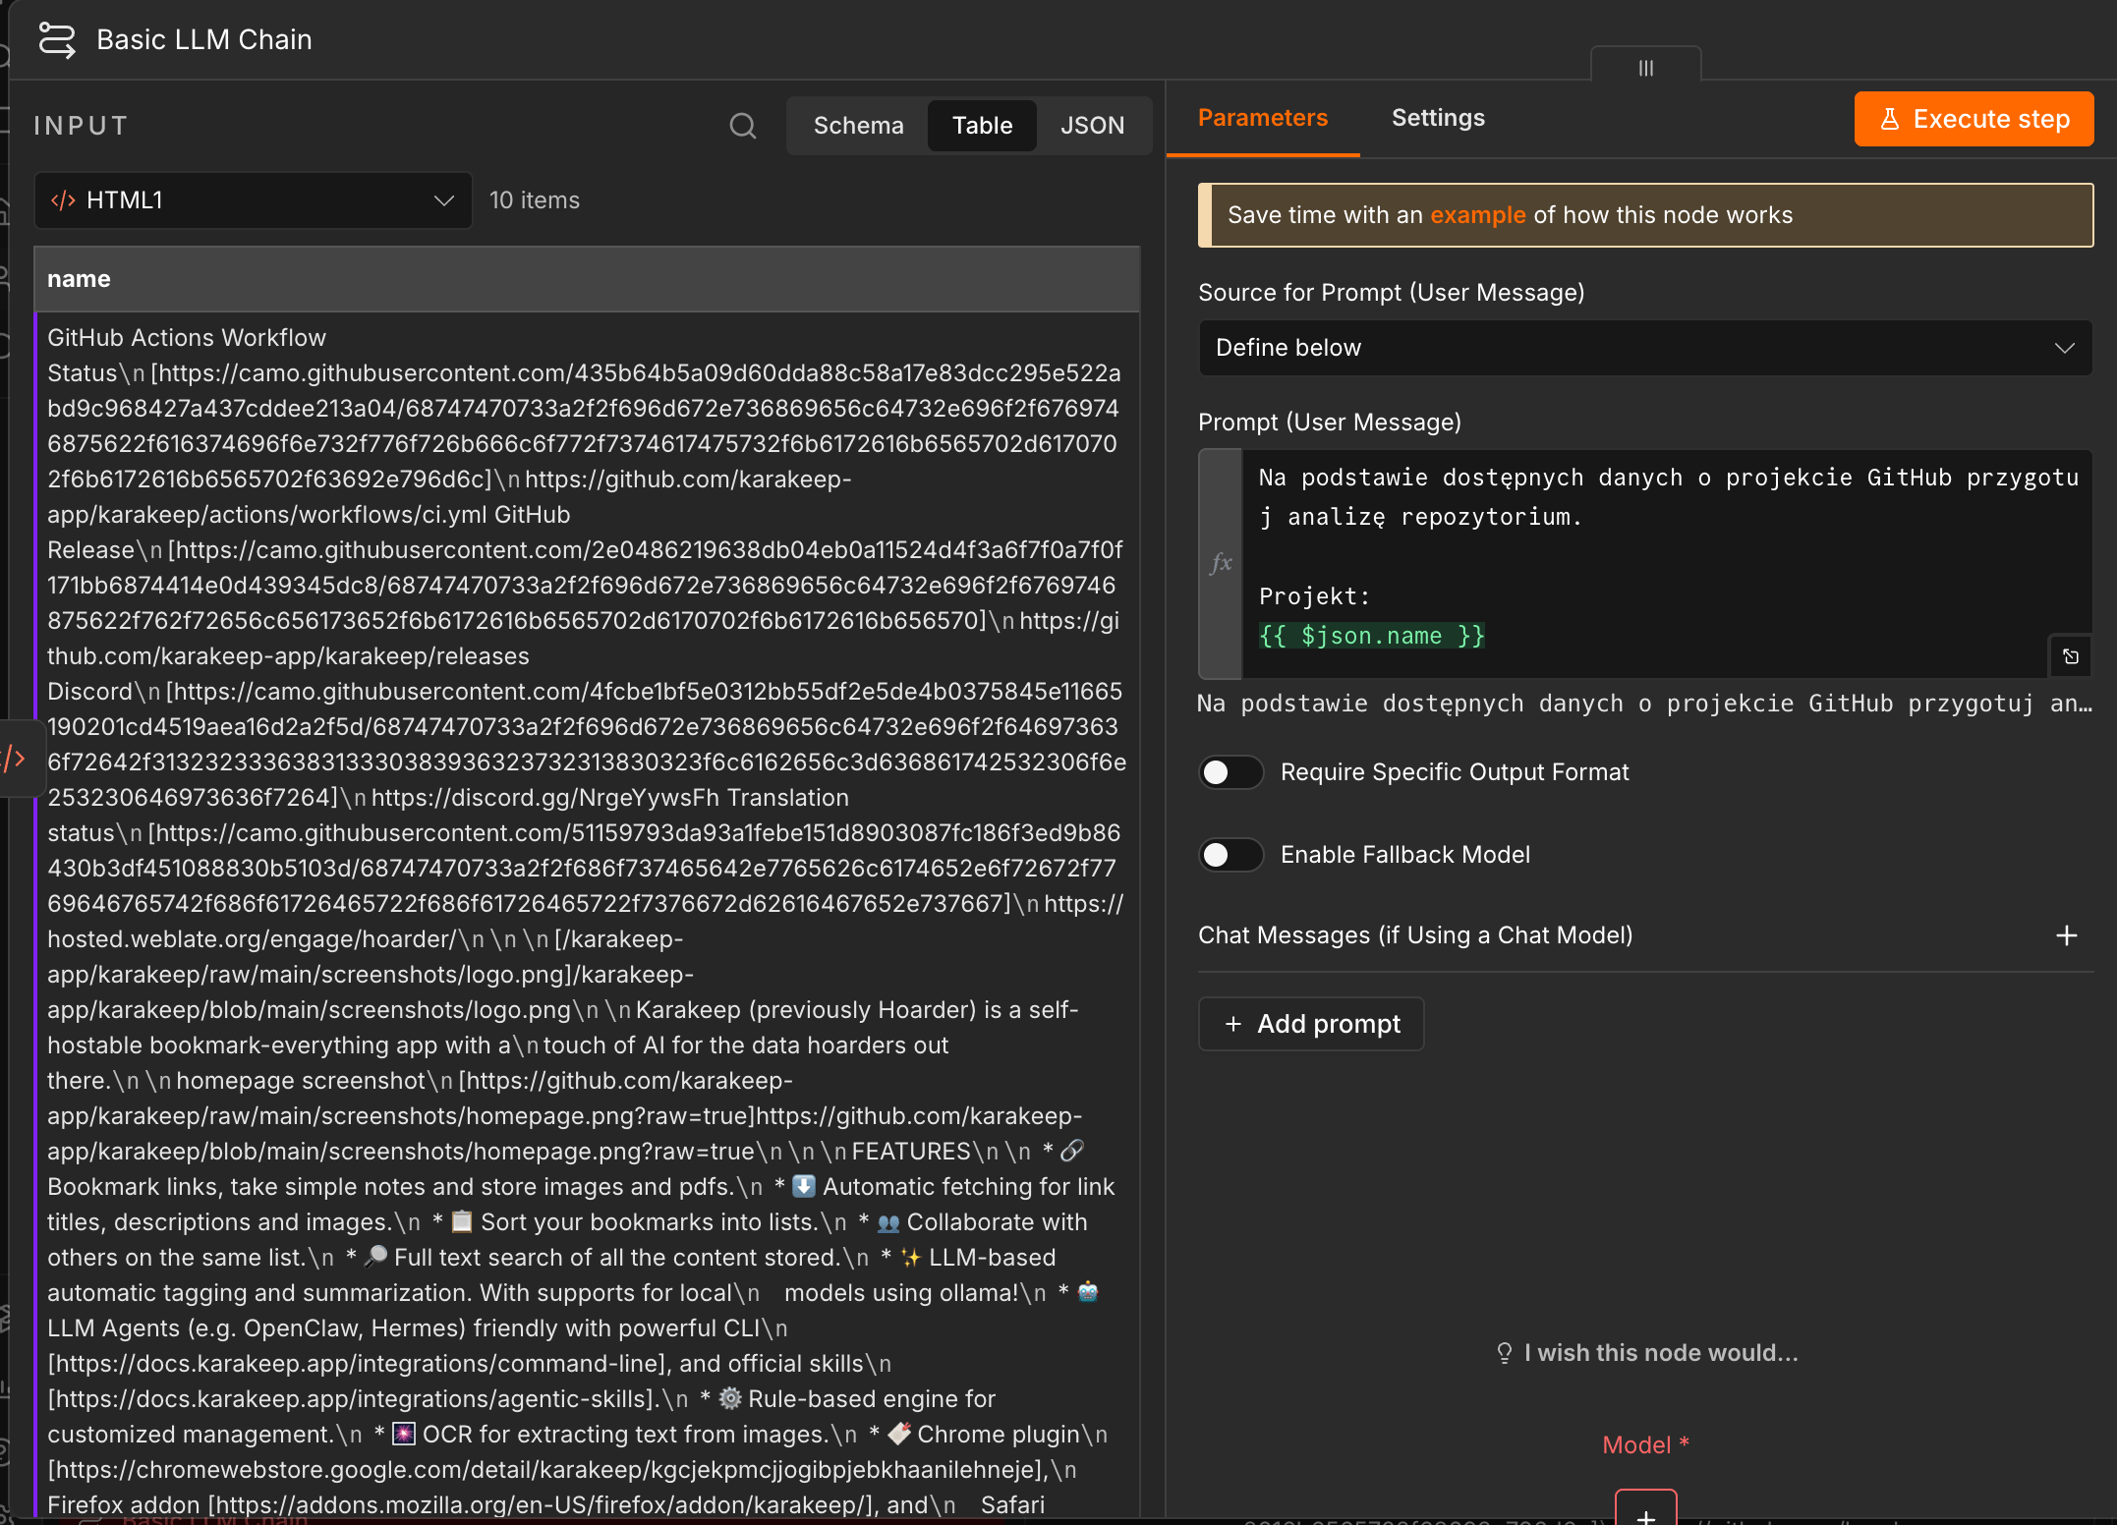Click the 'GitHub Actions Workflow' cell text

(187, 338)
